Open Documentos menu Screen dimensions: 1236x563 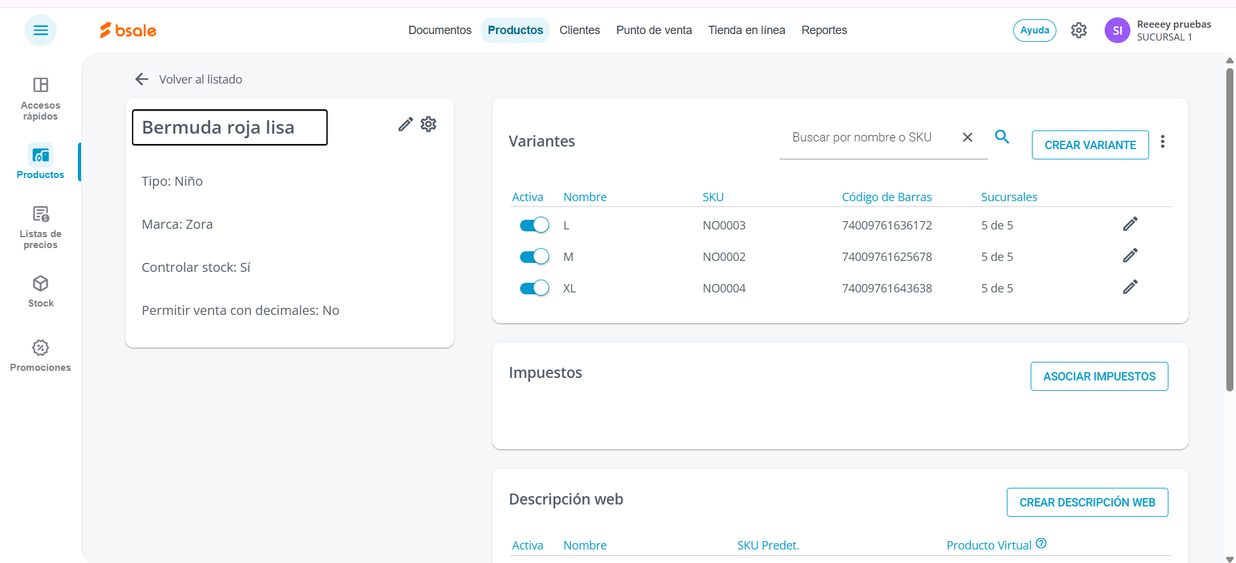pos(440,30)
